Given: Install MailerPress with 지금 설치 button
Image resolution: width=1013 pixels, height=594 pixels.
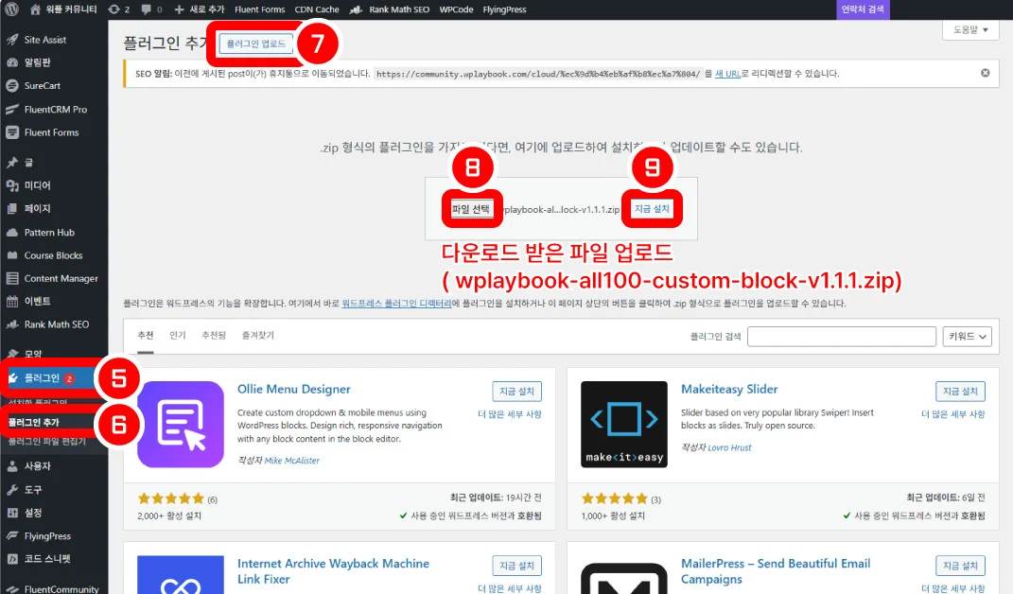Looking at the screenshot, I should pyautogui.click(x=960, y=566).
